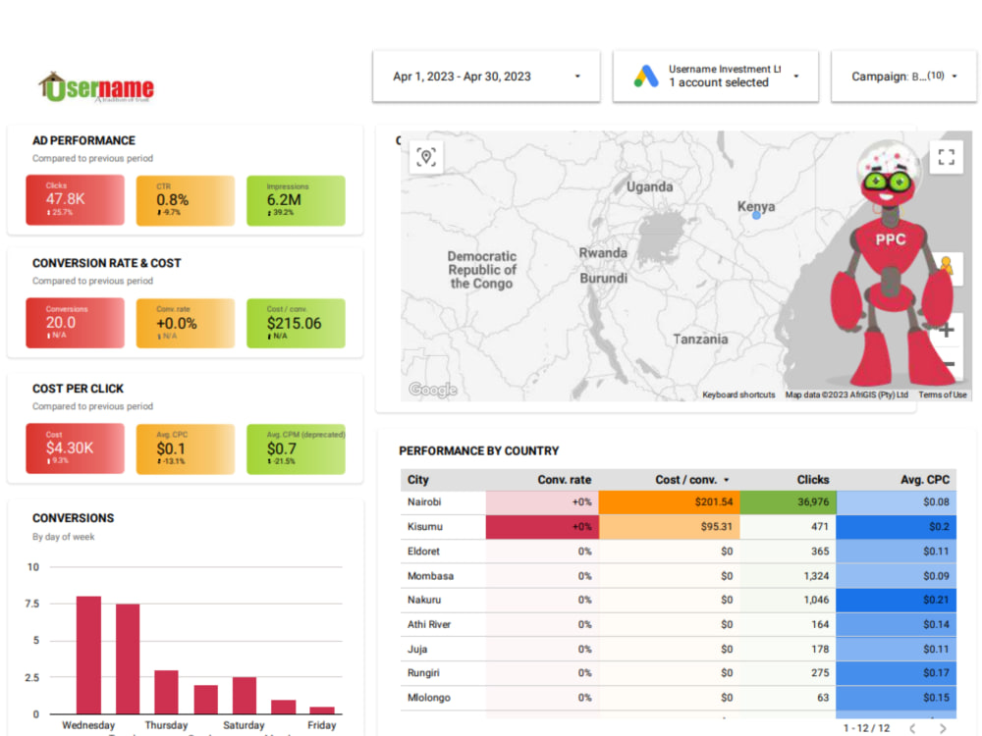Select the Eldoret row city cell
The width and height of the screenshot is (982, 736).
point(444,552)
